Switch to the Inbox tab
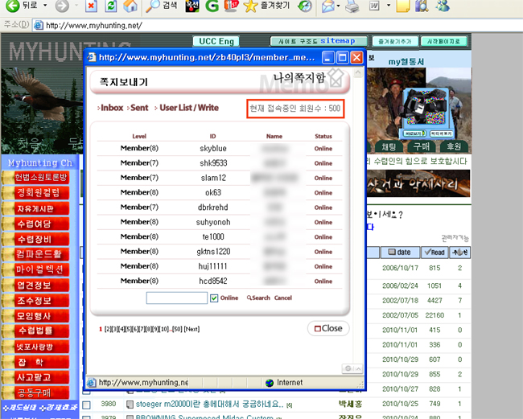This screenshot has height=419, width=523. (111, 107)
